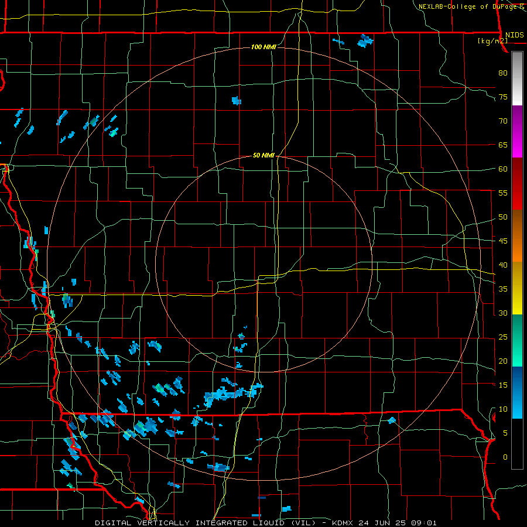Click the NIDS label above the color scale

(x=514, y=35)
